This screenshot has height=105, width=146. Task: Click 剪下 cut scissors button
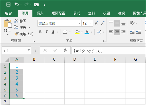(x=20, y=21)
